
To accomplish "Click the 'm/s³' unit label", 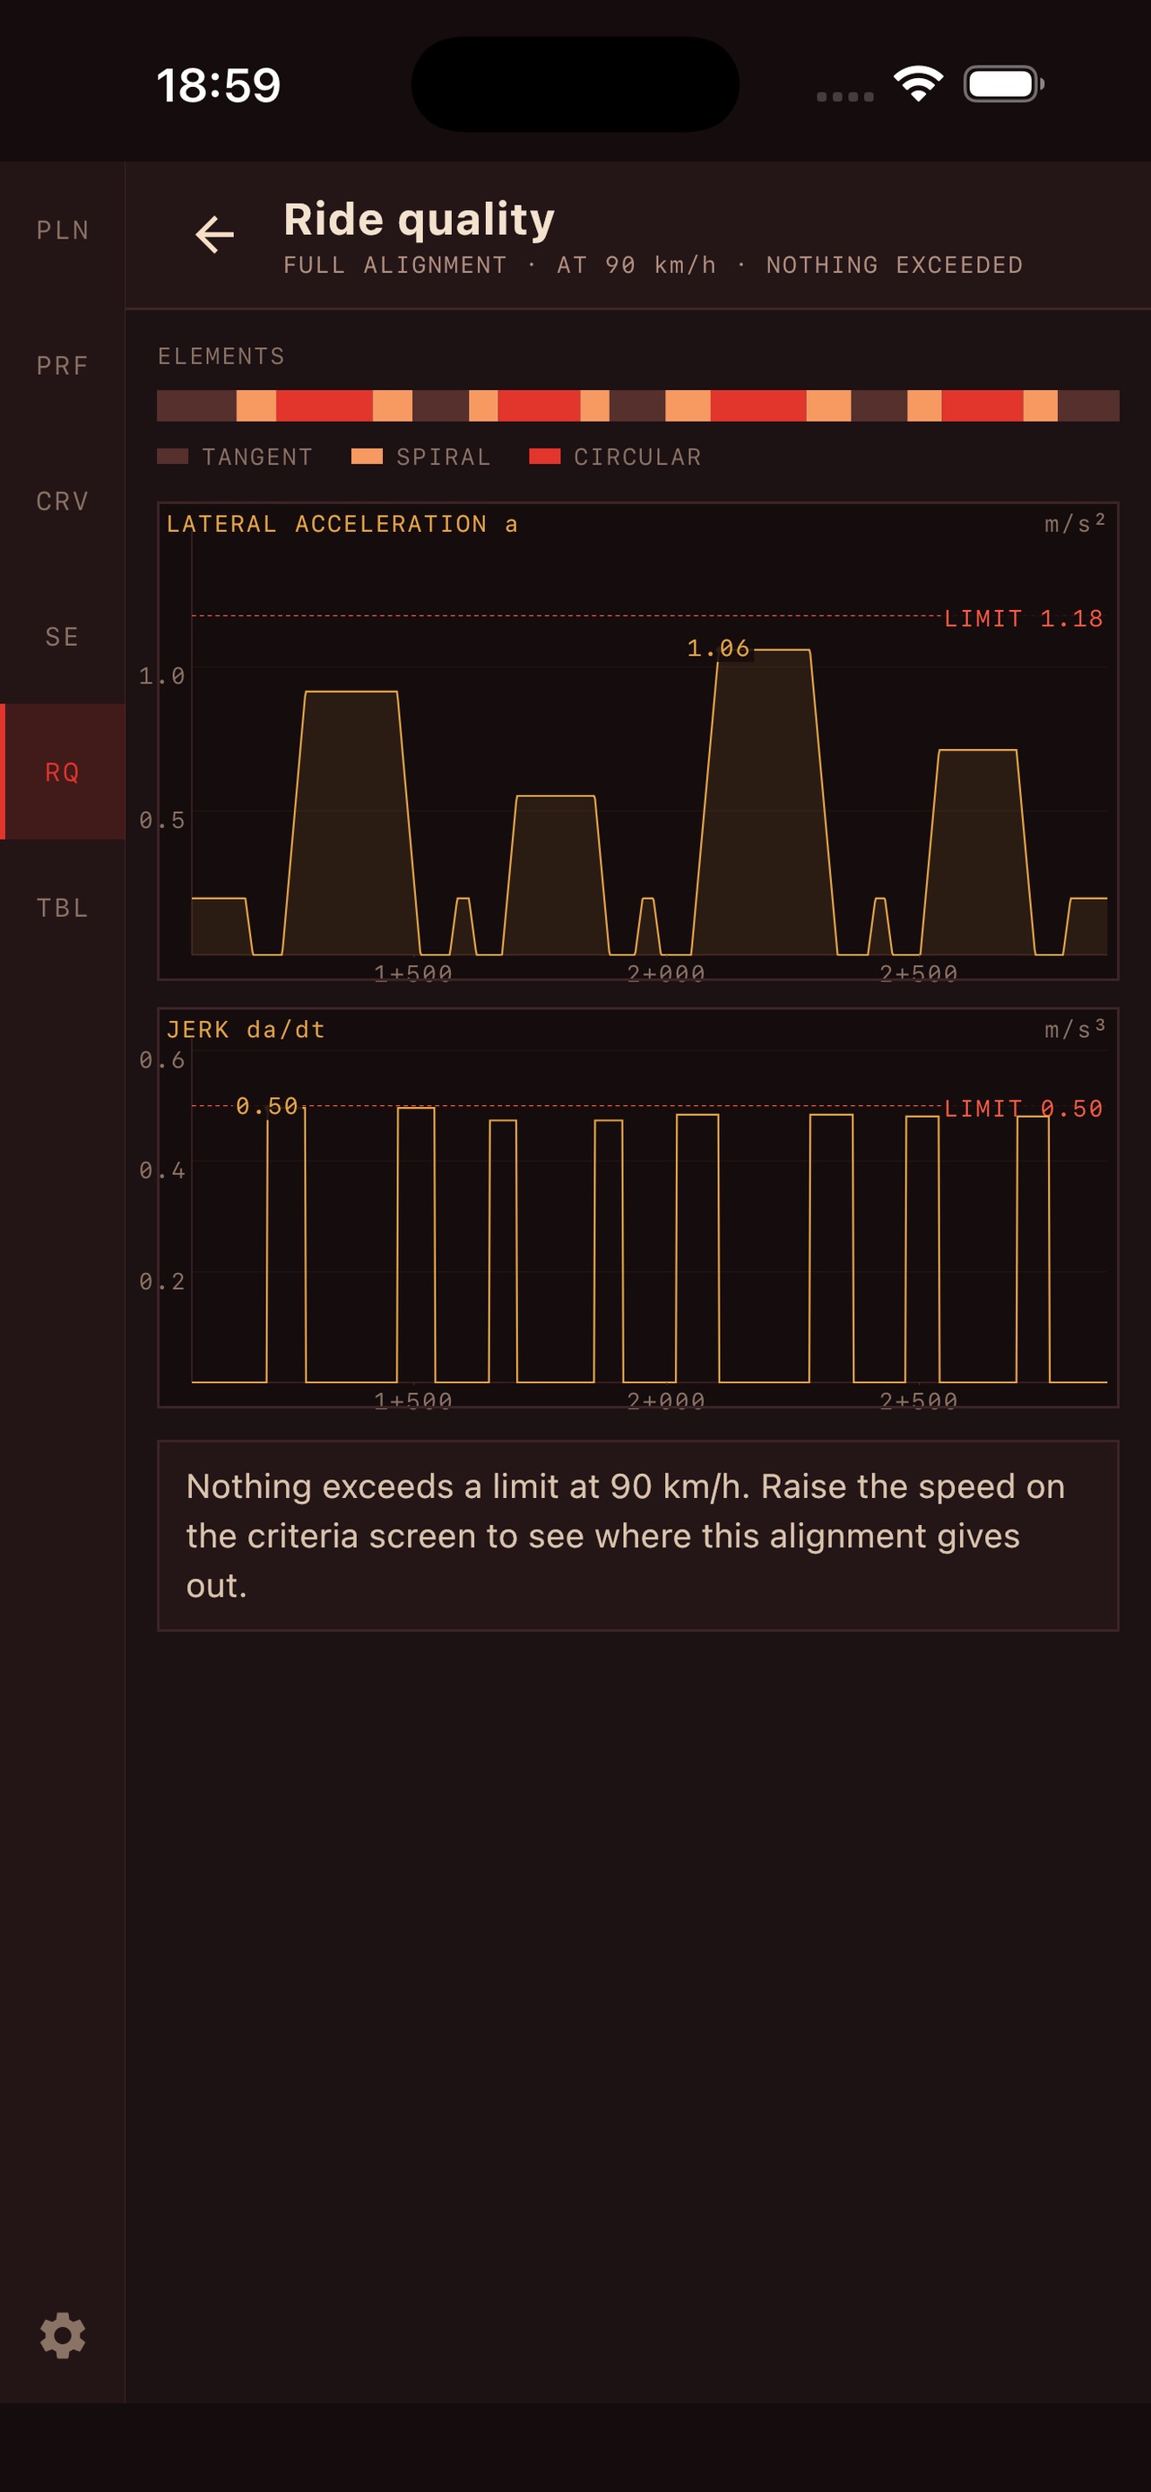I will pos(1075,1029).
